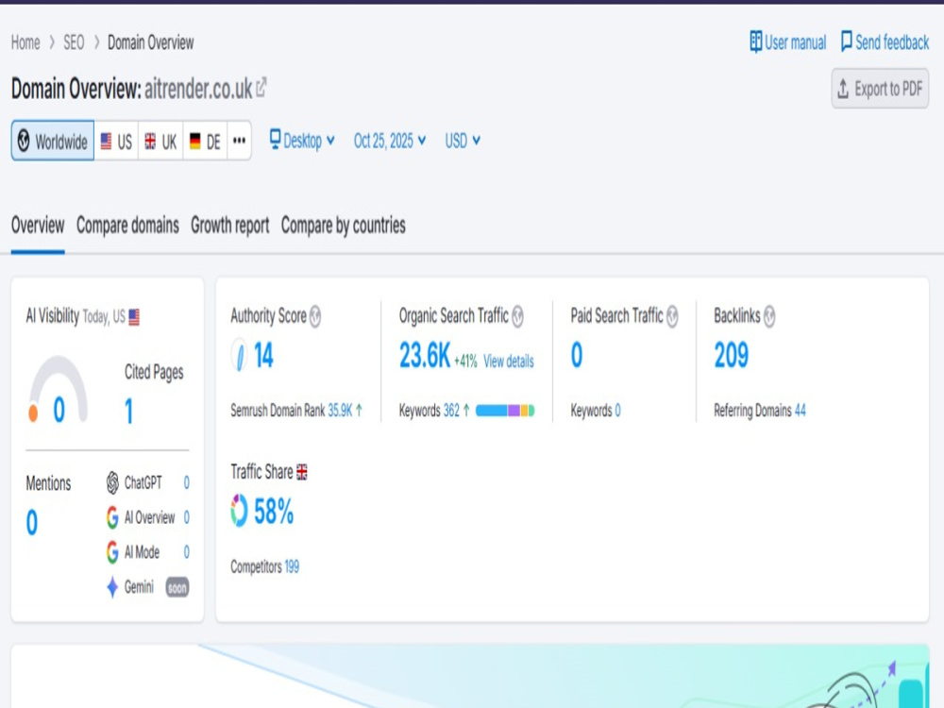Click the Paid Search Traffic info icon
The image size is (944, 708).
coord(672,316)
